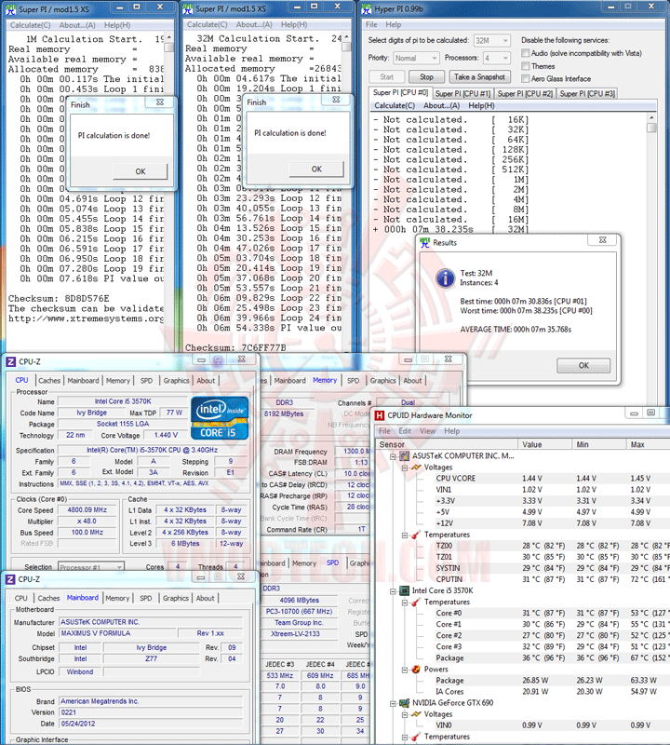Open the pi digits 32M dropdown
The width and height of the screenshot is (670, 745).
(492, 41)
